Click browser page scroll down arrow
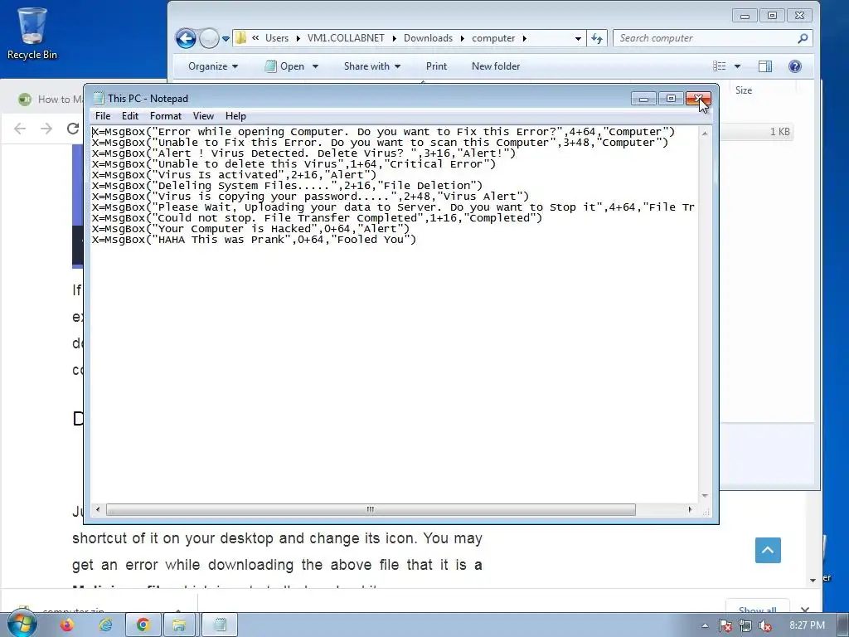 (813, 580)
